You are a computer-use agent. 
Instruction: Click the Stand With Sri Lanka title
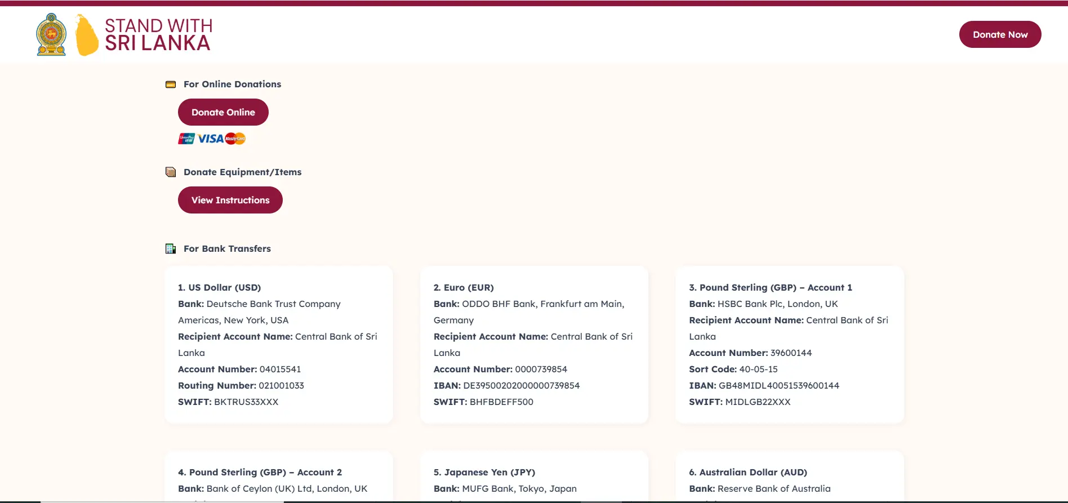(x=158, y=35)
